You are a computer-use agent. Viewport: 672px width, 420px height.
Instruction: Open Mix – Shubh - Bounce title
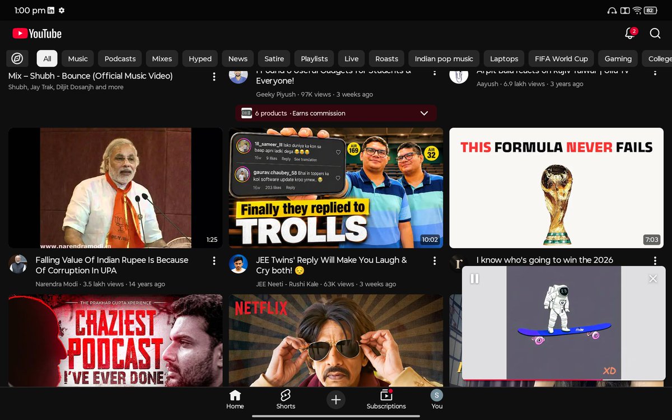point(91,76)
